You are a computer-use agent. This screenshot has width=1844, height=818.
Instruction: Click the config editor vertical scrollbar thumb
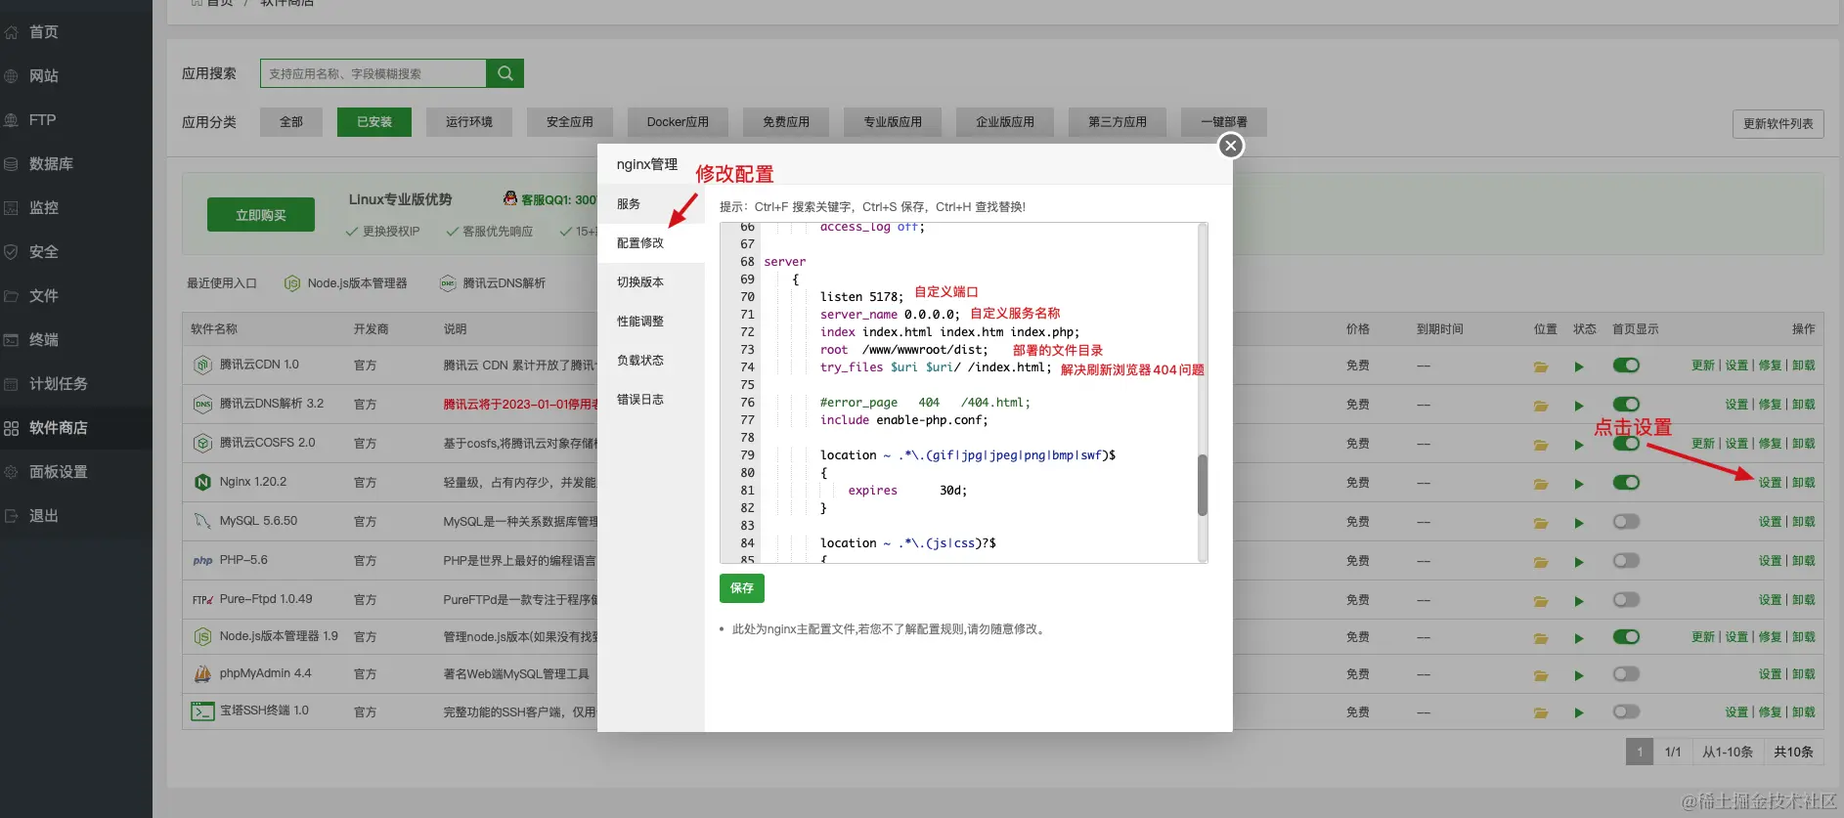pos(1203,485)
